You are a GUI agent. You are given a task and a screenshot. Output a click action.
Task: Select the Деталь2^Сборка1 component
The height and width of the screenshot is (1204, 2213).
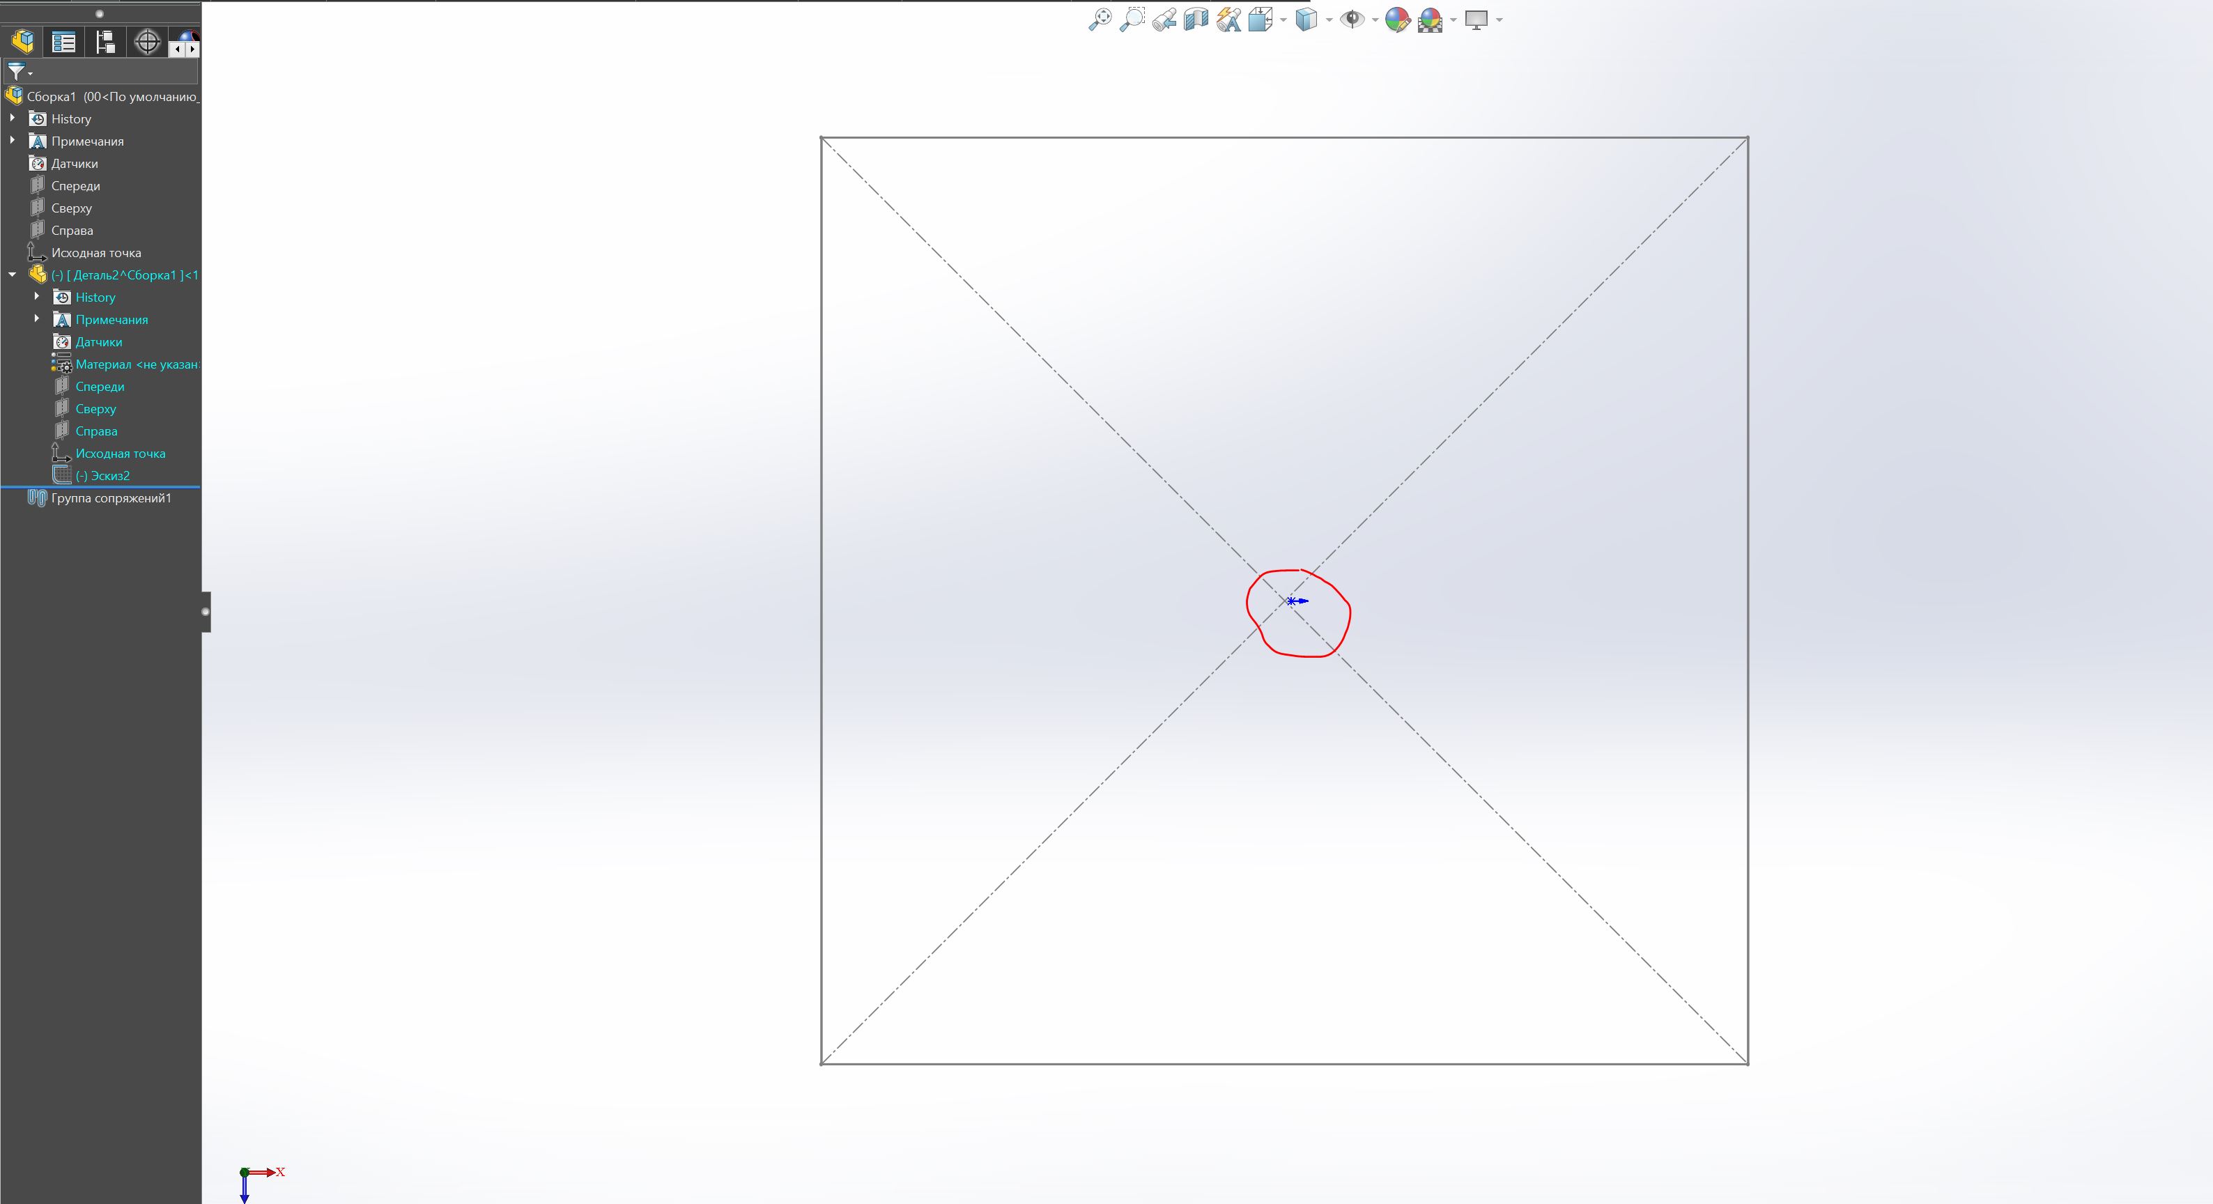pos(125,276)
